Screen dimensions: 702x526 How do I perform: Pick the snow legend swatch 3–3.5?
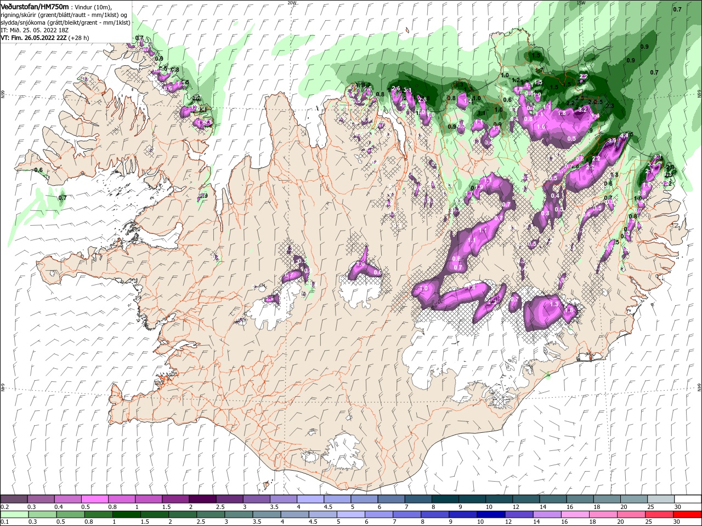[x=257, y=499]
